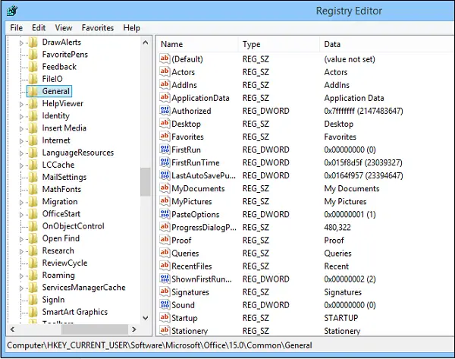Click the tree pane horizontal scrollbar thumb
This screenshot has width=455, height=359.
(95, 329)
